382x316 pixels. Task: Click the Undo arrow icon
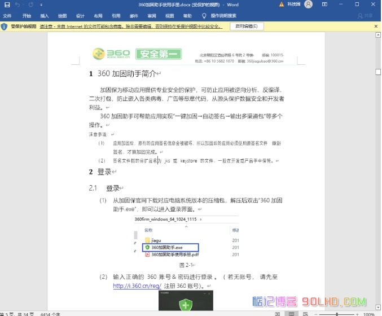pyautogui.click(x=17, y=5)
